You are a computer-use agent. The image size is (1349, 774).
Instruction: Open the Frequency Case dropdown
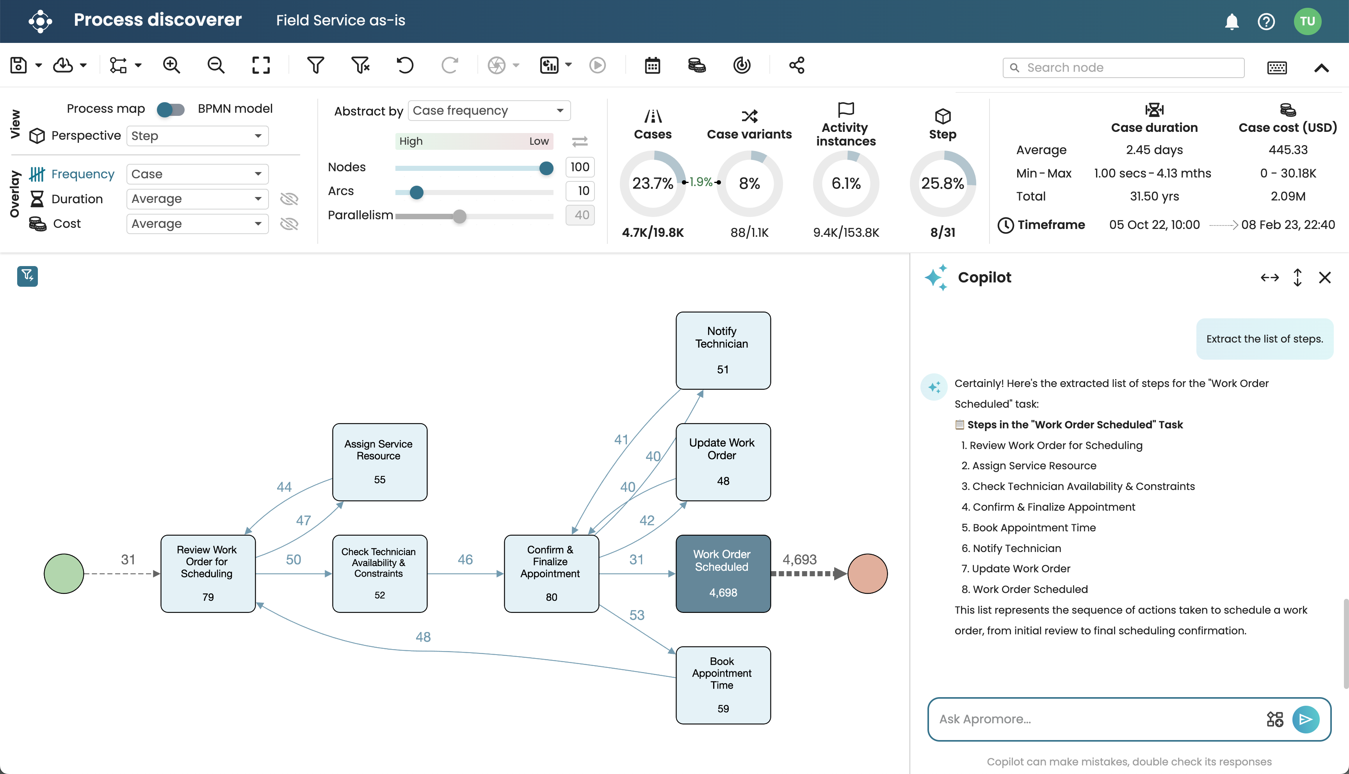coord(197,174)
